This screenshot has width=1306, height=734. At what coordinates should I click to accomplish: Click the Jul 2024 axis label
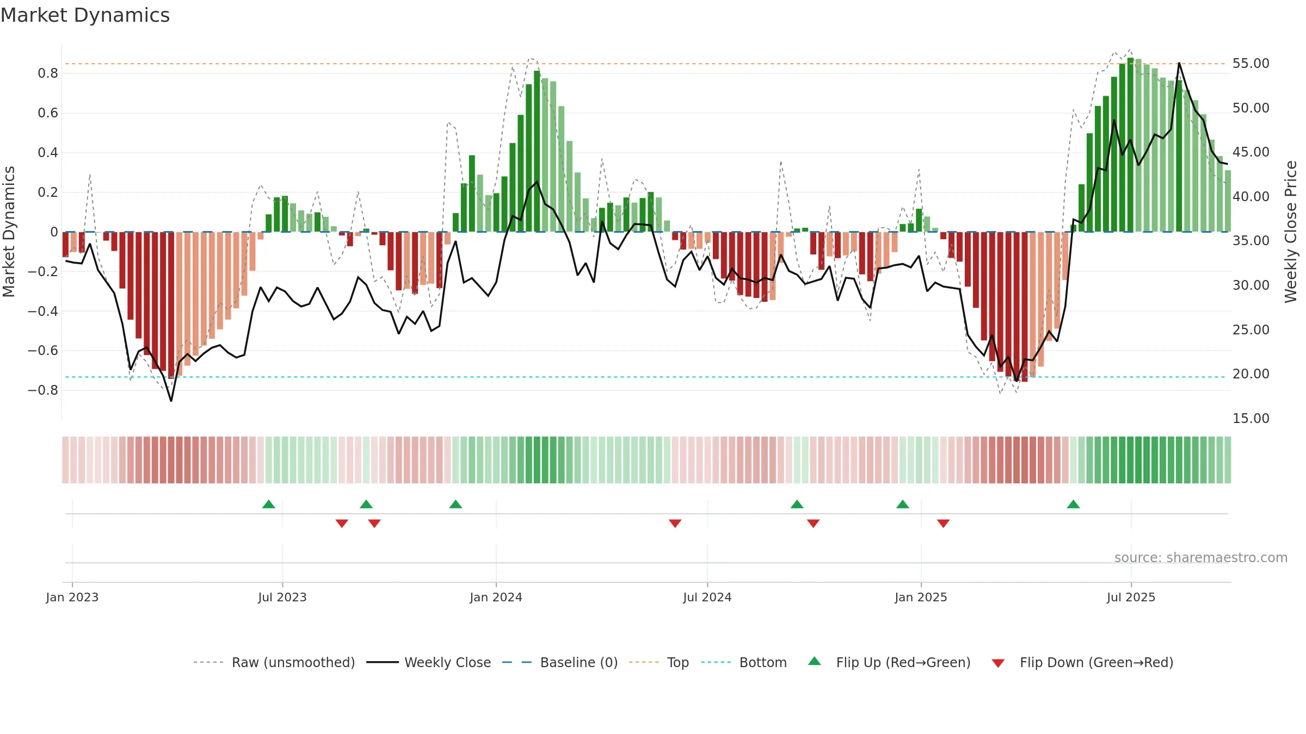pyautogui.click(x=707, y=597)
